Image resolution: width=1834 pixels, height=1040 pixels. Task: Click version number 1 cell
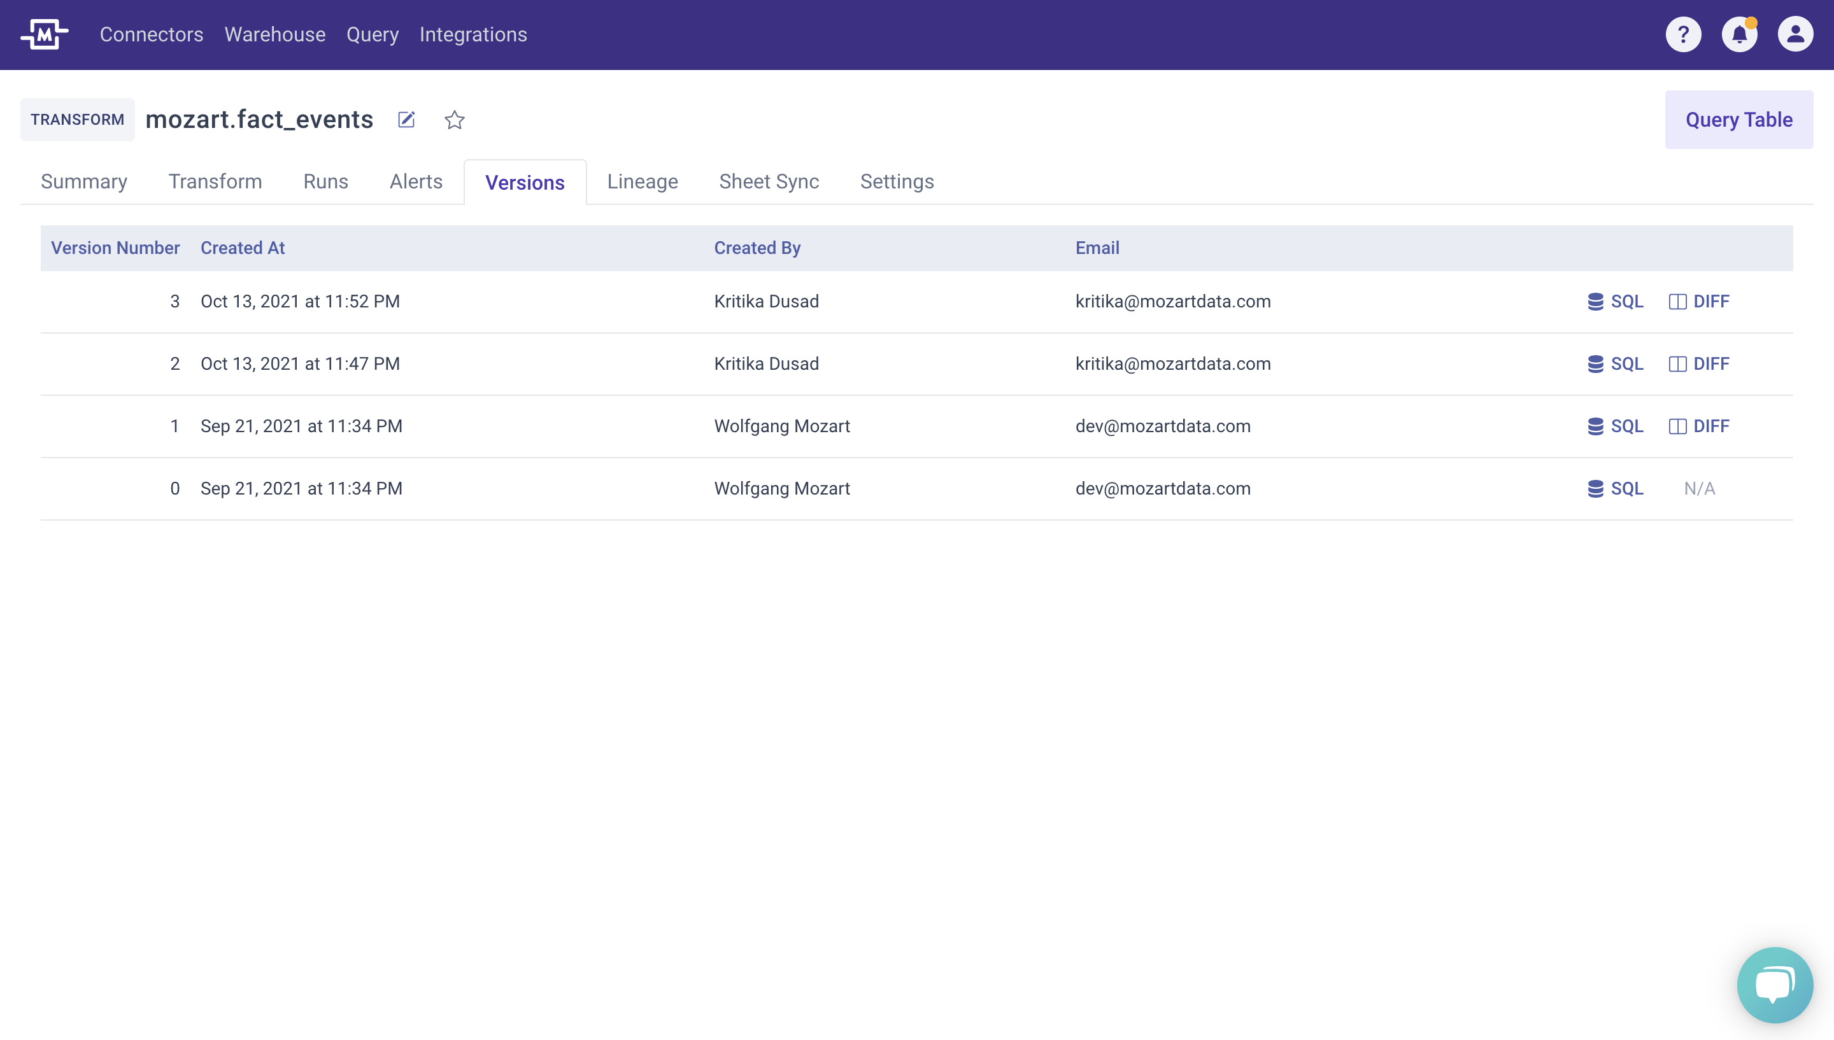point(175,426)
